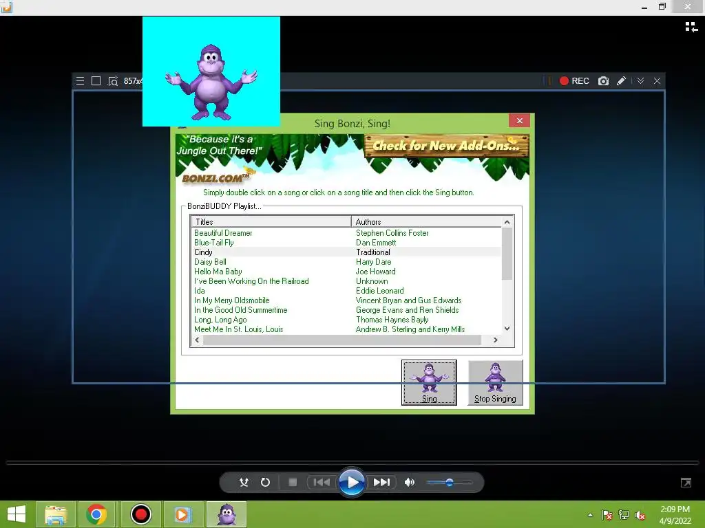Click the muted speaker tray icon
Viewport: 705px width, 528px height.
(640, 515)
